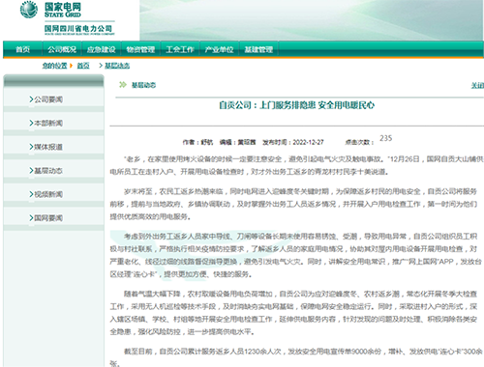Click the 基层动态 section heading
Screen dimensions: 484x367
point(143,85)
